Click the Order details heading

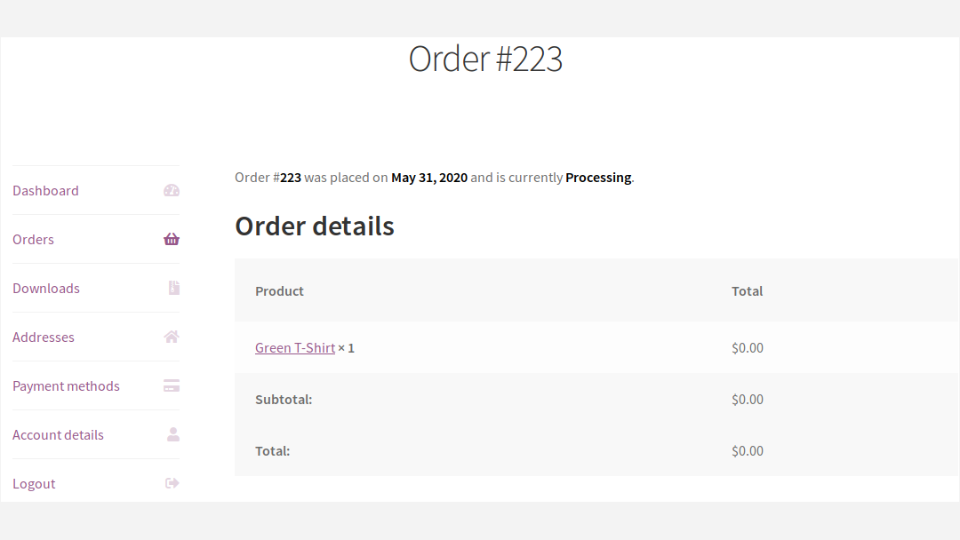(315, 226)
